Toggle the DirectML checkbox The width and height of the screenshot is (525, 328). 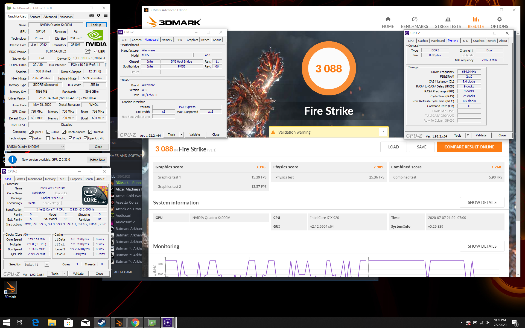pyautogui.click(x=90, y=132)
